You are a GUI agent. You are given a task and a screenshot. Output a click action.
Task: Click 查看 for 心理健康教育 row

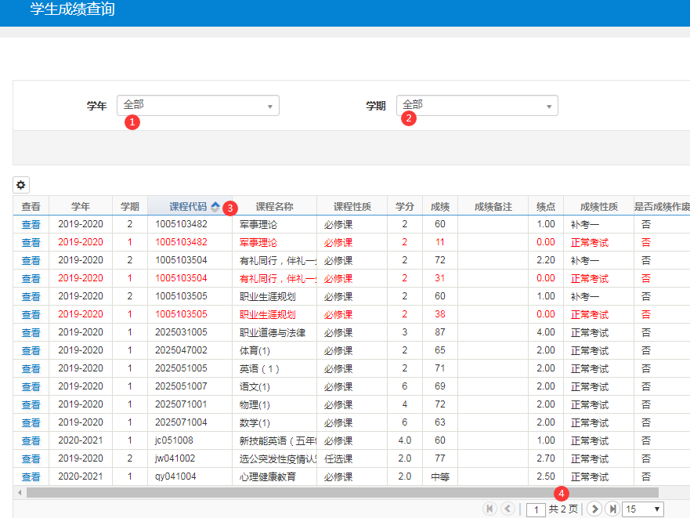pyautogui.click(x=31, y=477)
